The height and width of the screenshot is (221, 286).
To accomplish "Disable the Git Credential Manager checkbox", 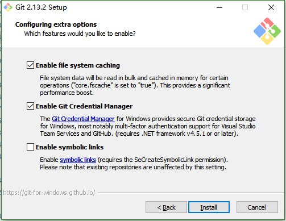I will click(x=30, y=106).
